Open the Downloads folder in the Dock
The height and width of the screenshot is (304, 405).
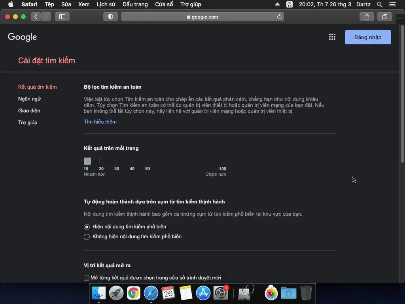(x=288, y=293)
